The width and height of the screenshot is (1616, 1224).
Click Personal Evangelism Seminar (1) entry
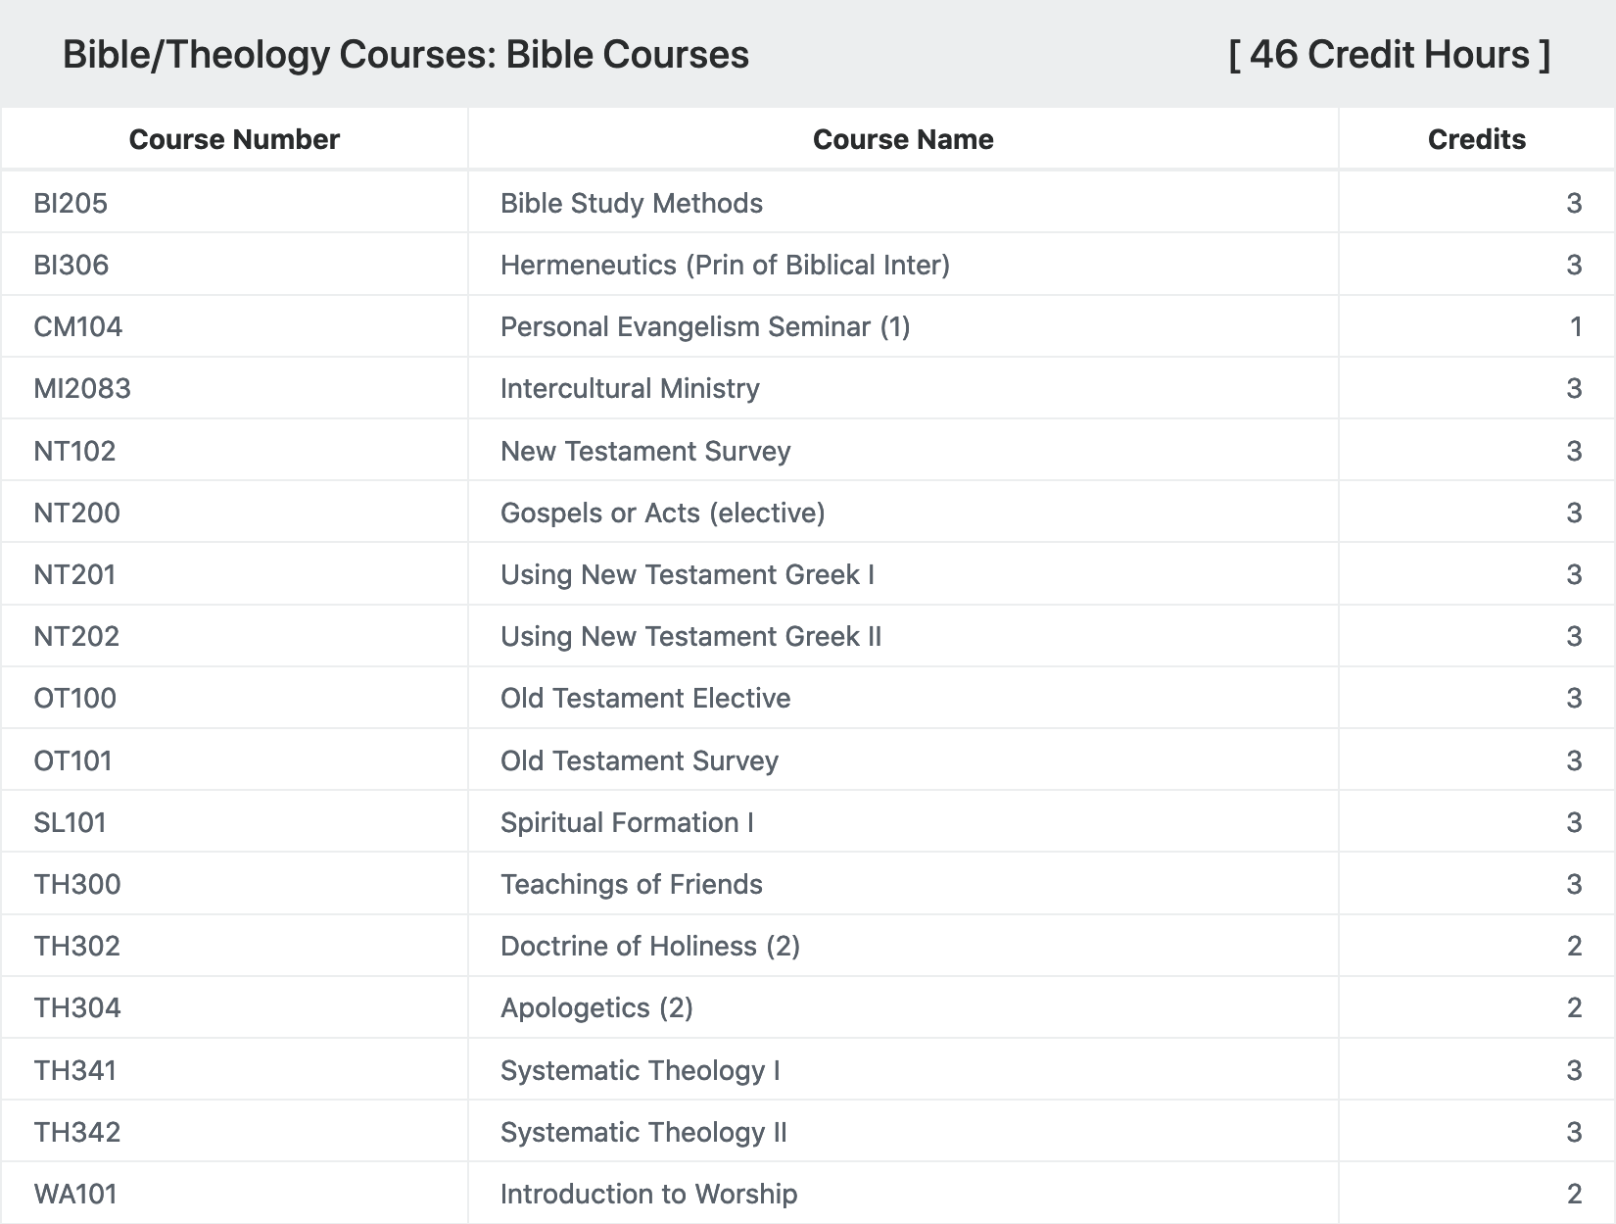tap(705, 326)
